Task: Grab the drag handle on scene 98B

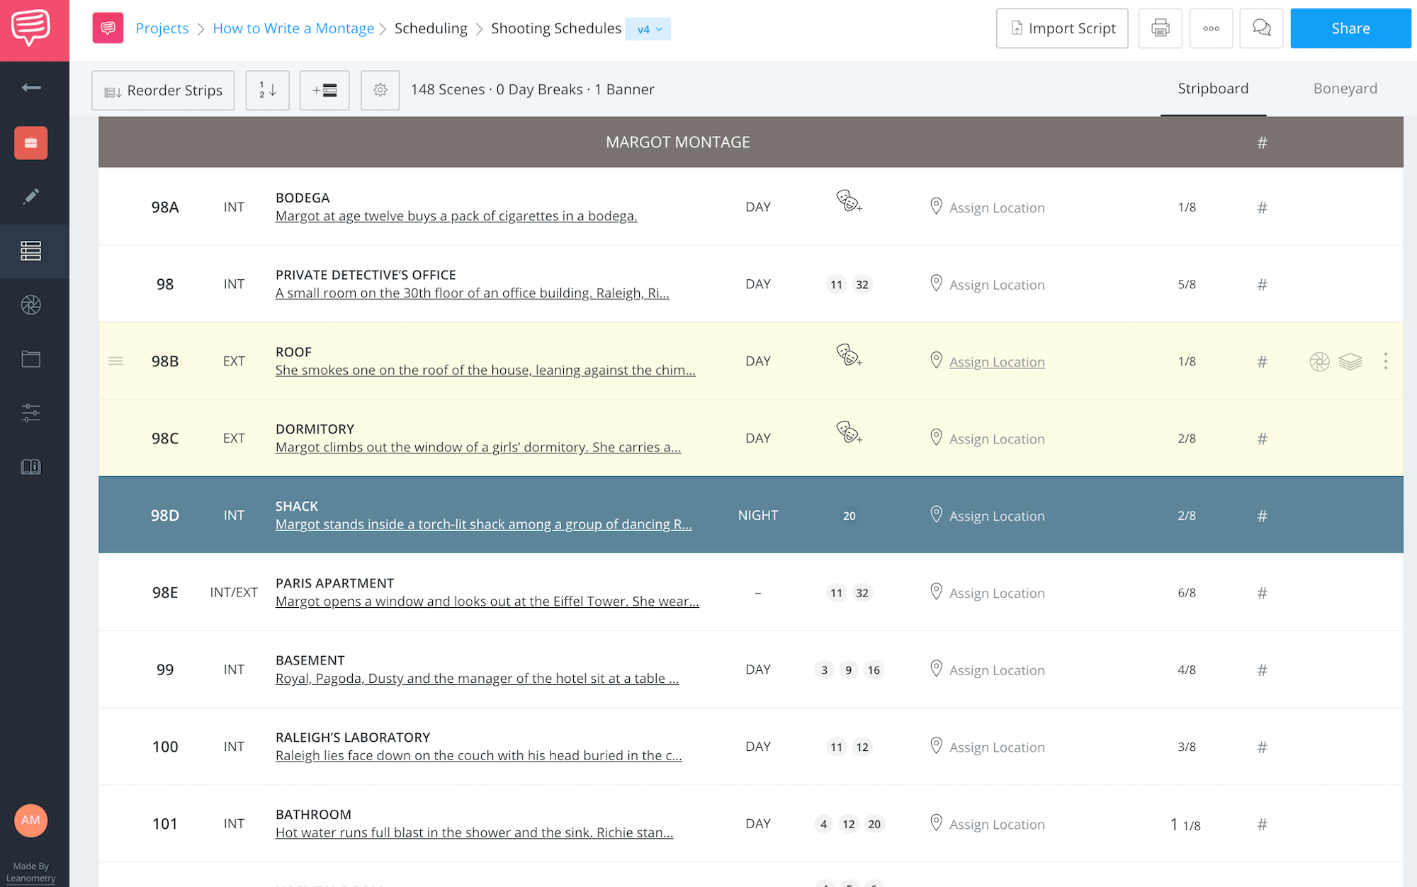Action: pos(115,361)
